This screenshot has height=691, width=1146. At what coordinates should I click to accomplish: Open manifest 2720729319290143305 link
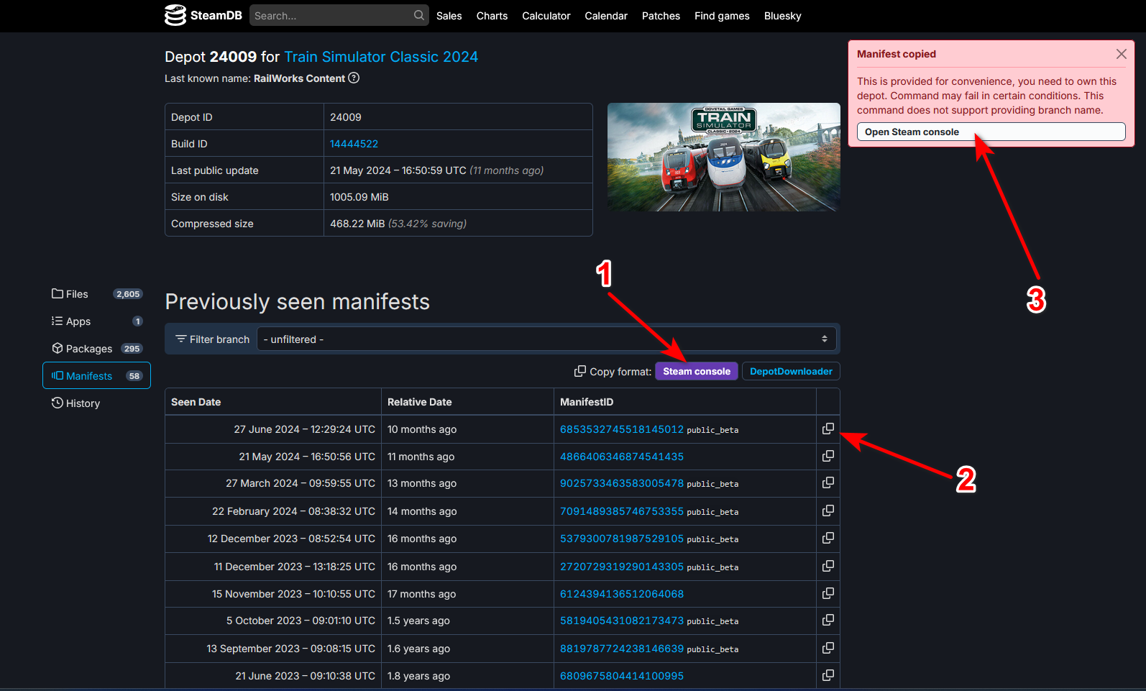pos(622,566)
